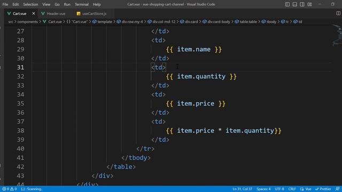Select the src breadcrumb
The width and height of the screenshot is (342, 192).
click(11, 21)
